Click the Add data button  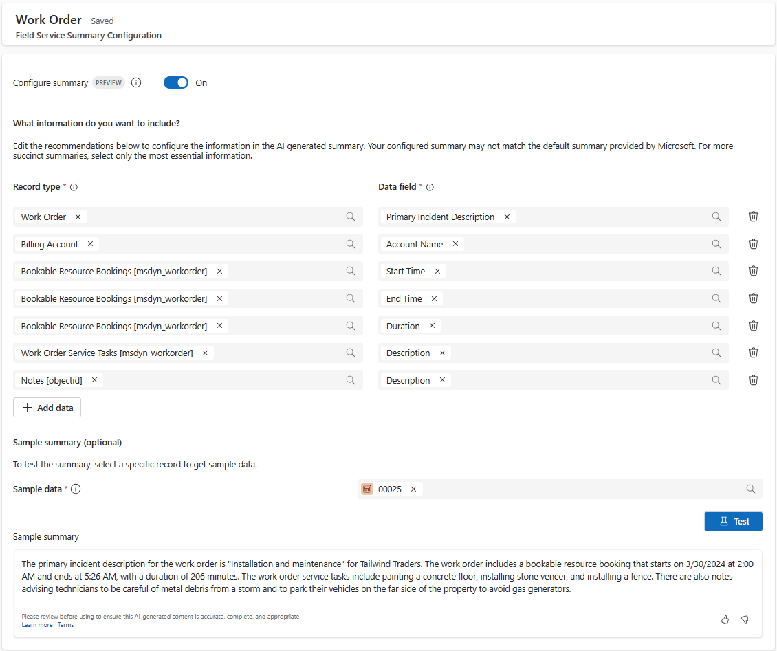point(47,407)
